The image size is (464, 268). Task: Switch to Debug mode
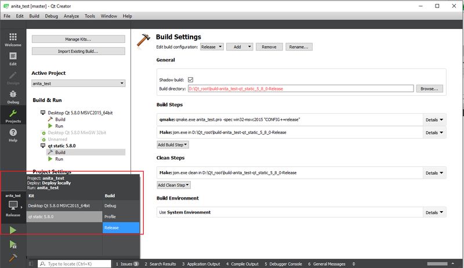[x=13, y=97]
